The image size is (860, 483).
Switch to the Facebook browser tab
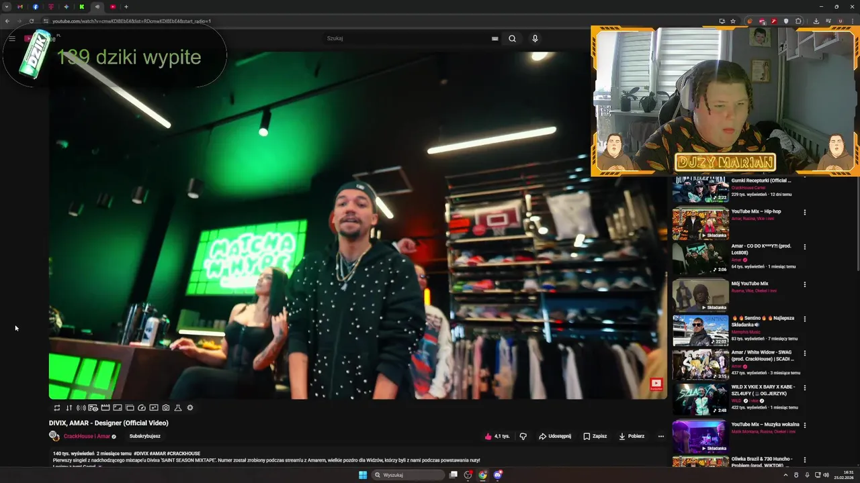click(36, 7)
